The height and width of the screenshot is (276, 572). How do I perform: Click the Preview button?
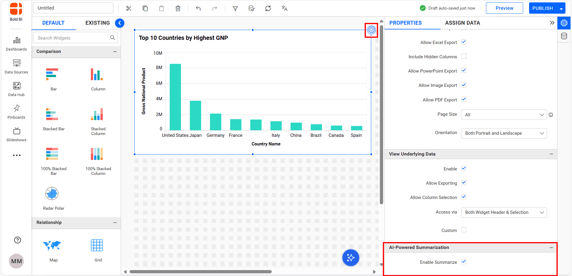504,8
